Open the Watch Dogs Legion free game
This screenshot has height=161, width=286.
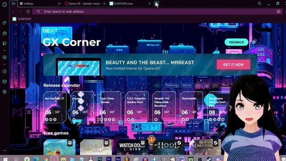(x=132, y=147)
